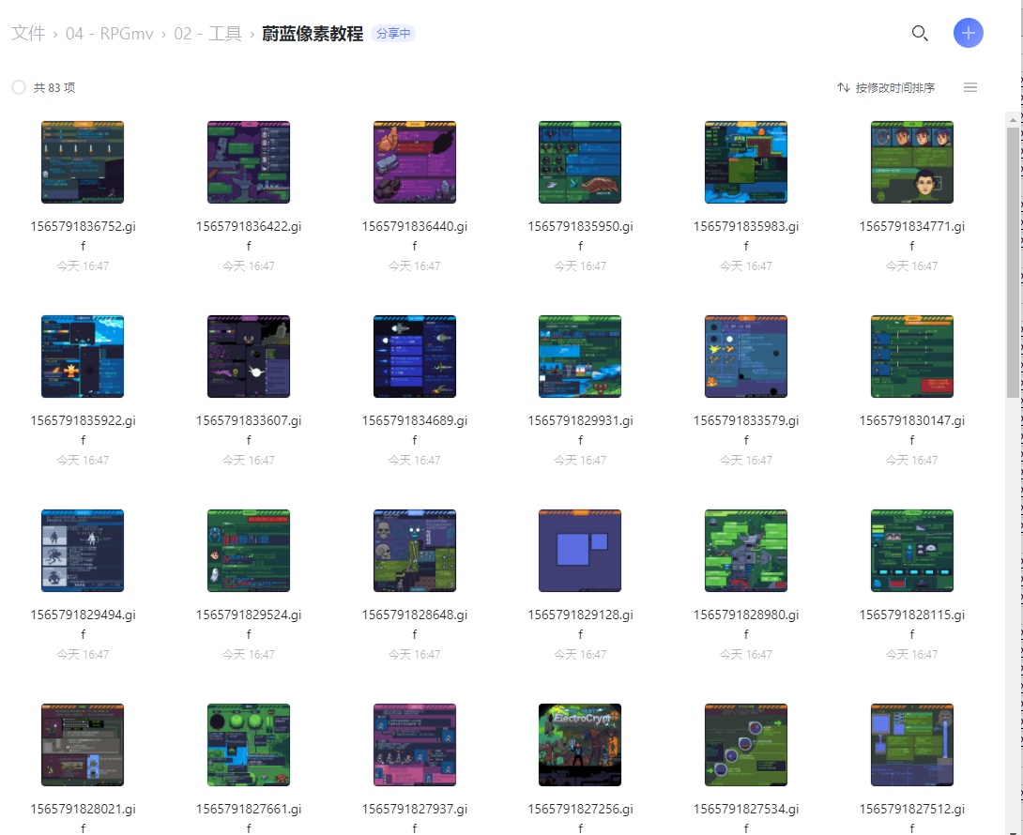
Task: Open thumbnail of 1565791827512.gif
Action: pos(912,745)
